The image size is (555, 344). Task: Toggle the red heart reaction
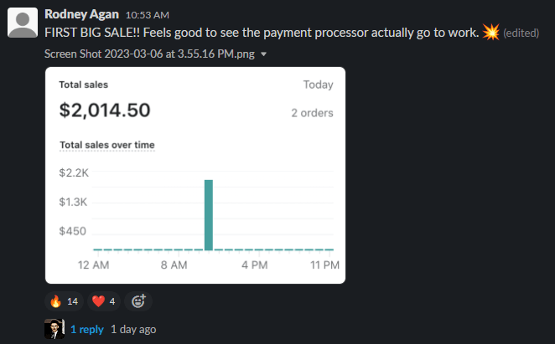tap(104, 301)
